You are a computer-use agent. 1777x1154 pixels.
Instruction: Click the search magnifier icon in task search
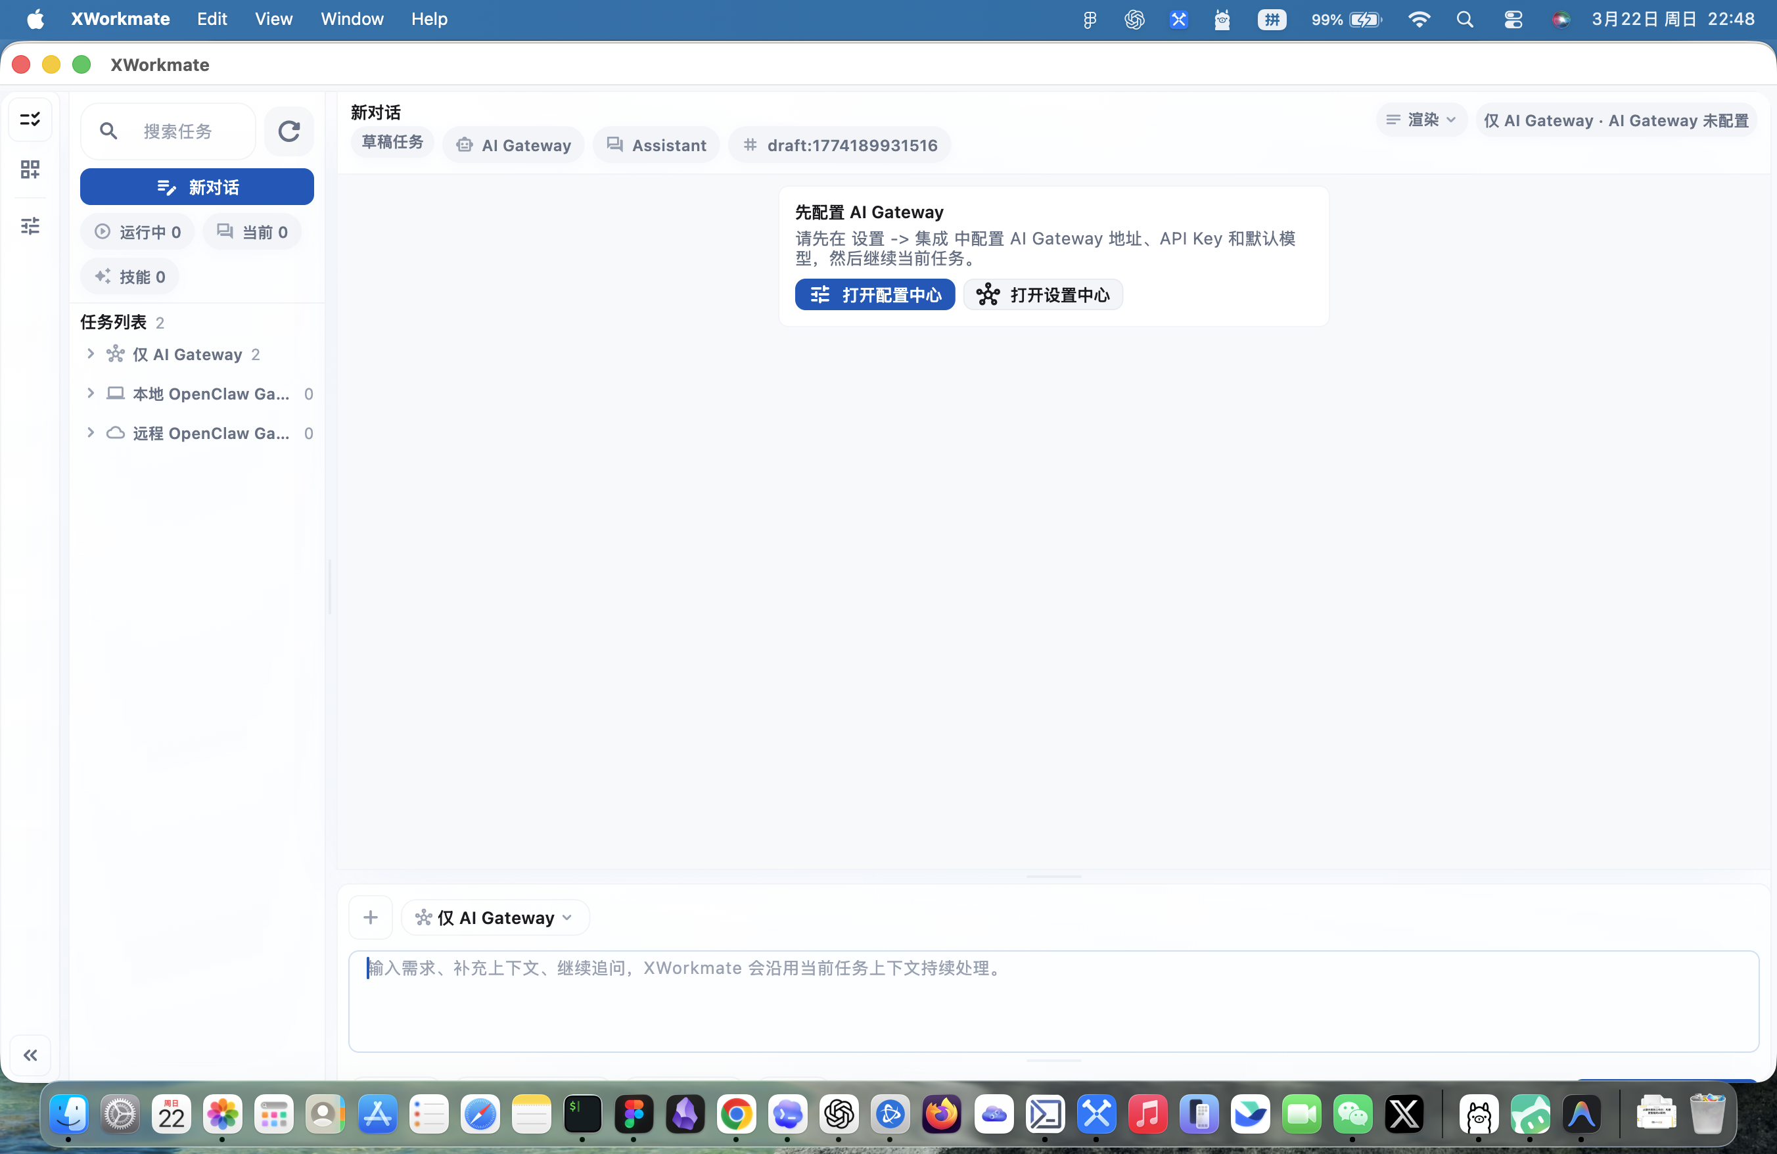(109, 131)
